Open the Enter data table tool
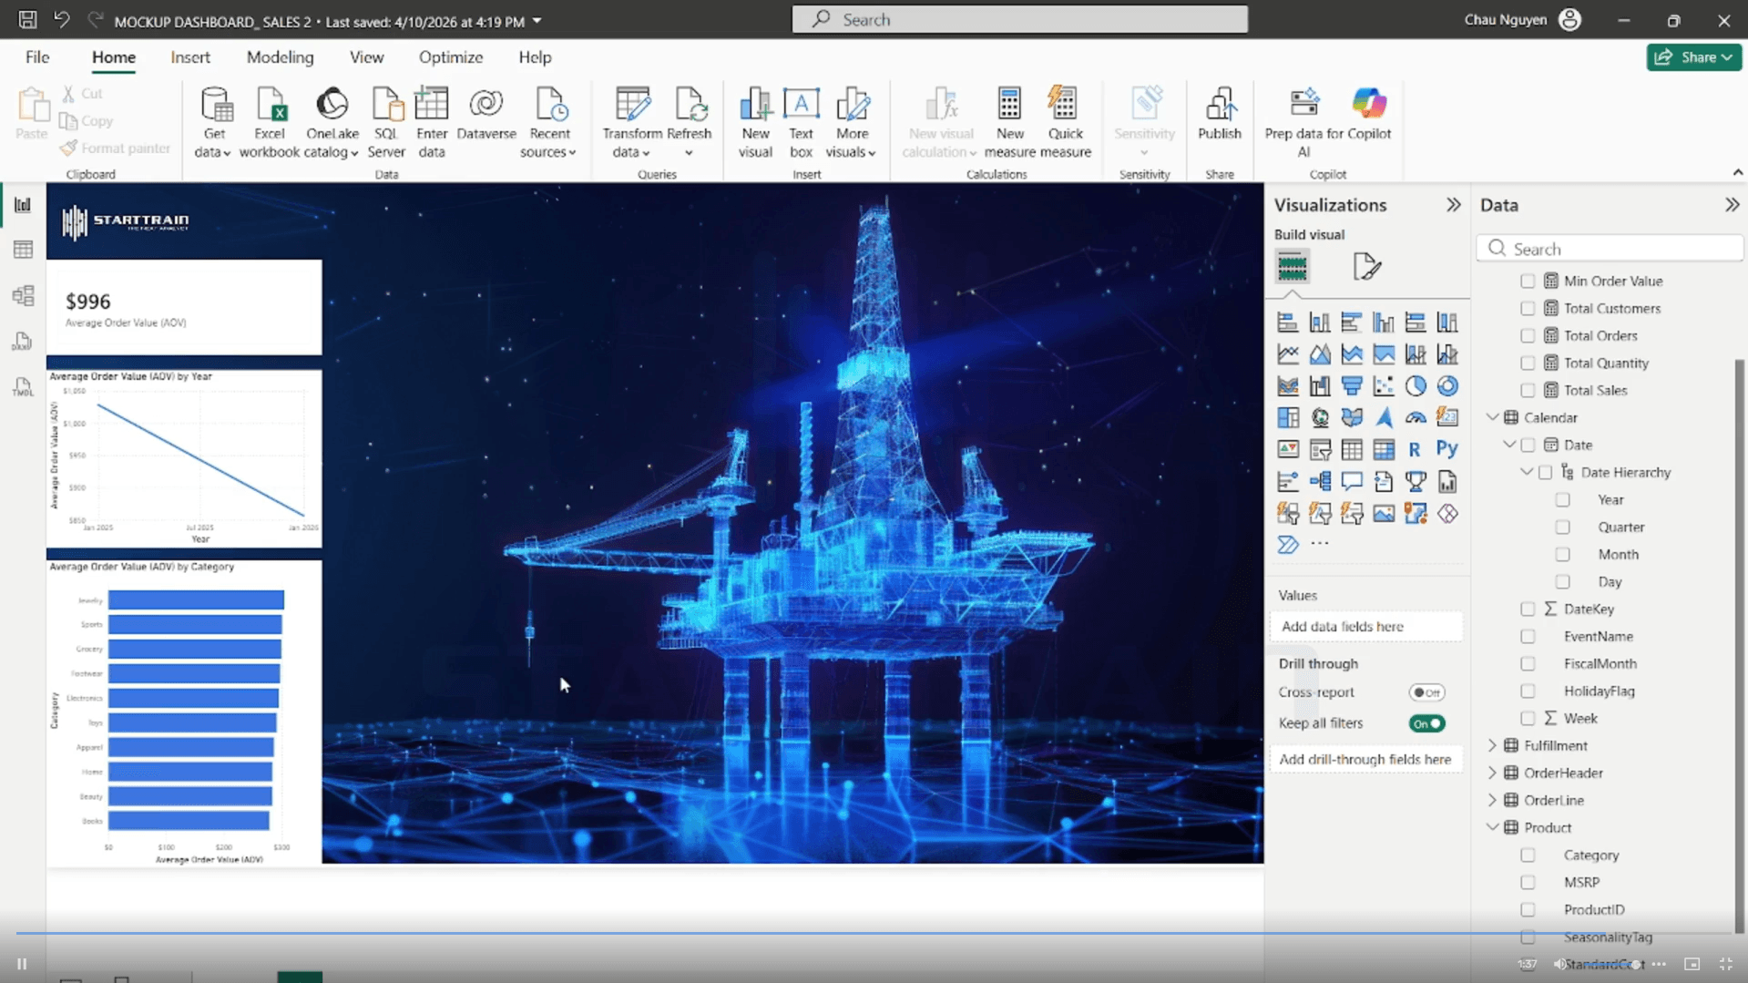This screenshot has height=983, width=1748. click(x=432, y=123)
